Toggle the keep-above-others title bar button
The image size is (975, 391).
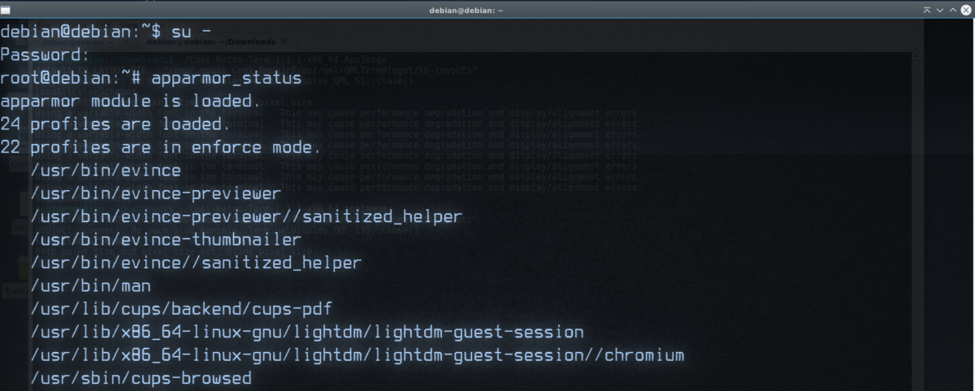[928, 9]
